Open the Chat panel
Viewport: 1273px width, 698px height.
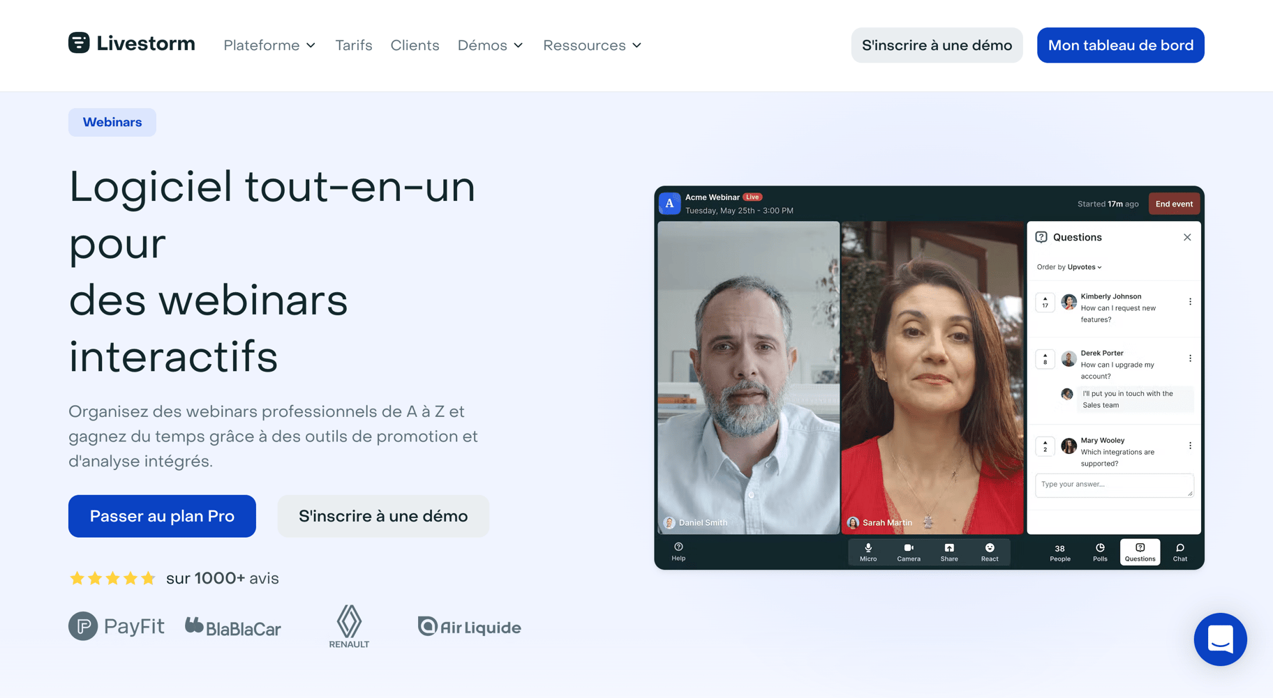click(x=1179, y=552)
